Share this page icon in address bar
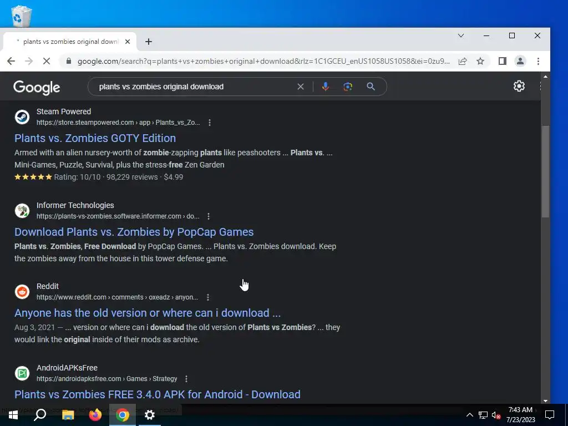 tap(463, 61)
